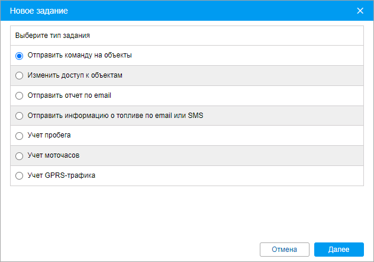
Task: Select 'Учет пробега' radio button
Action: [x=19, y=136]
